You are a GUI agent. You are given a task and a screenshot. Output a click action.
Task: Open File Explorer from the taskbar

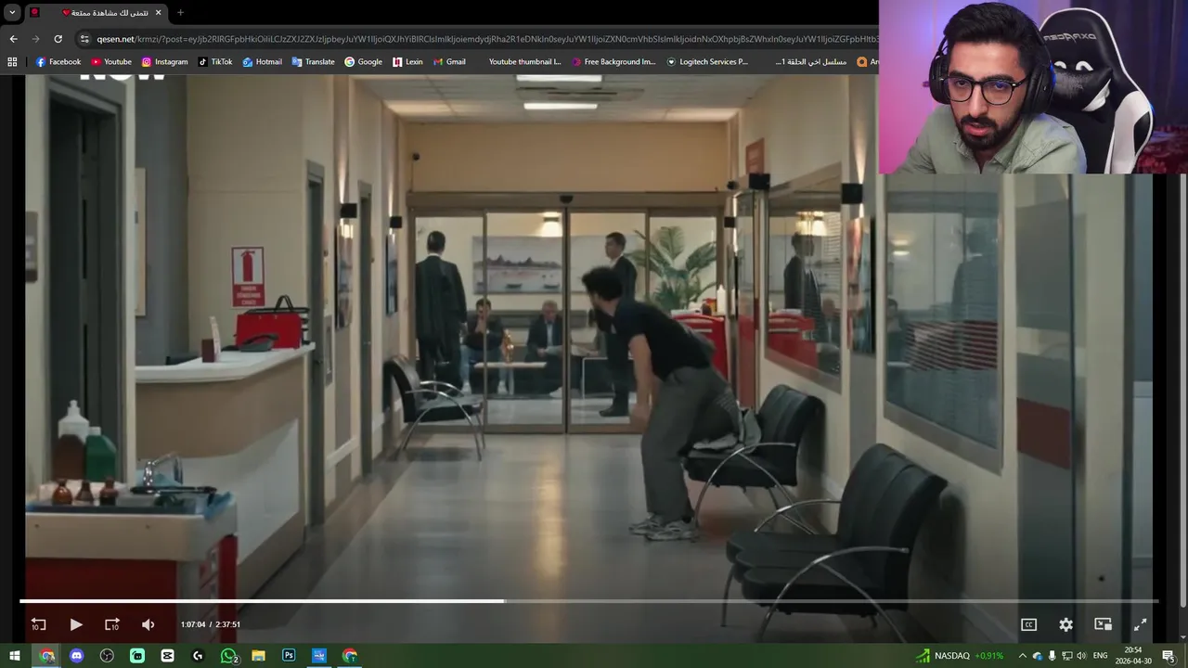[258, 656]
